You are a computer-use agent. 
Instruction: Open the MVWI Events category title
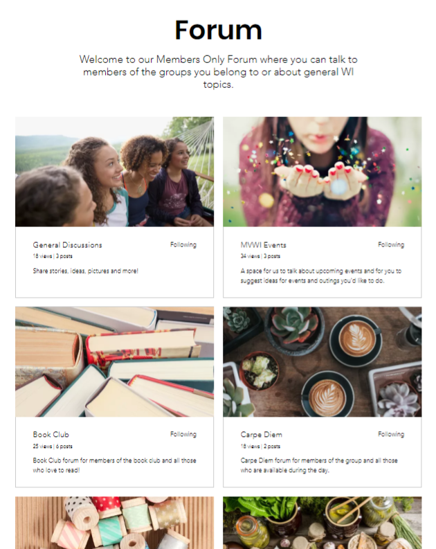(263, 245)
